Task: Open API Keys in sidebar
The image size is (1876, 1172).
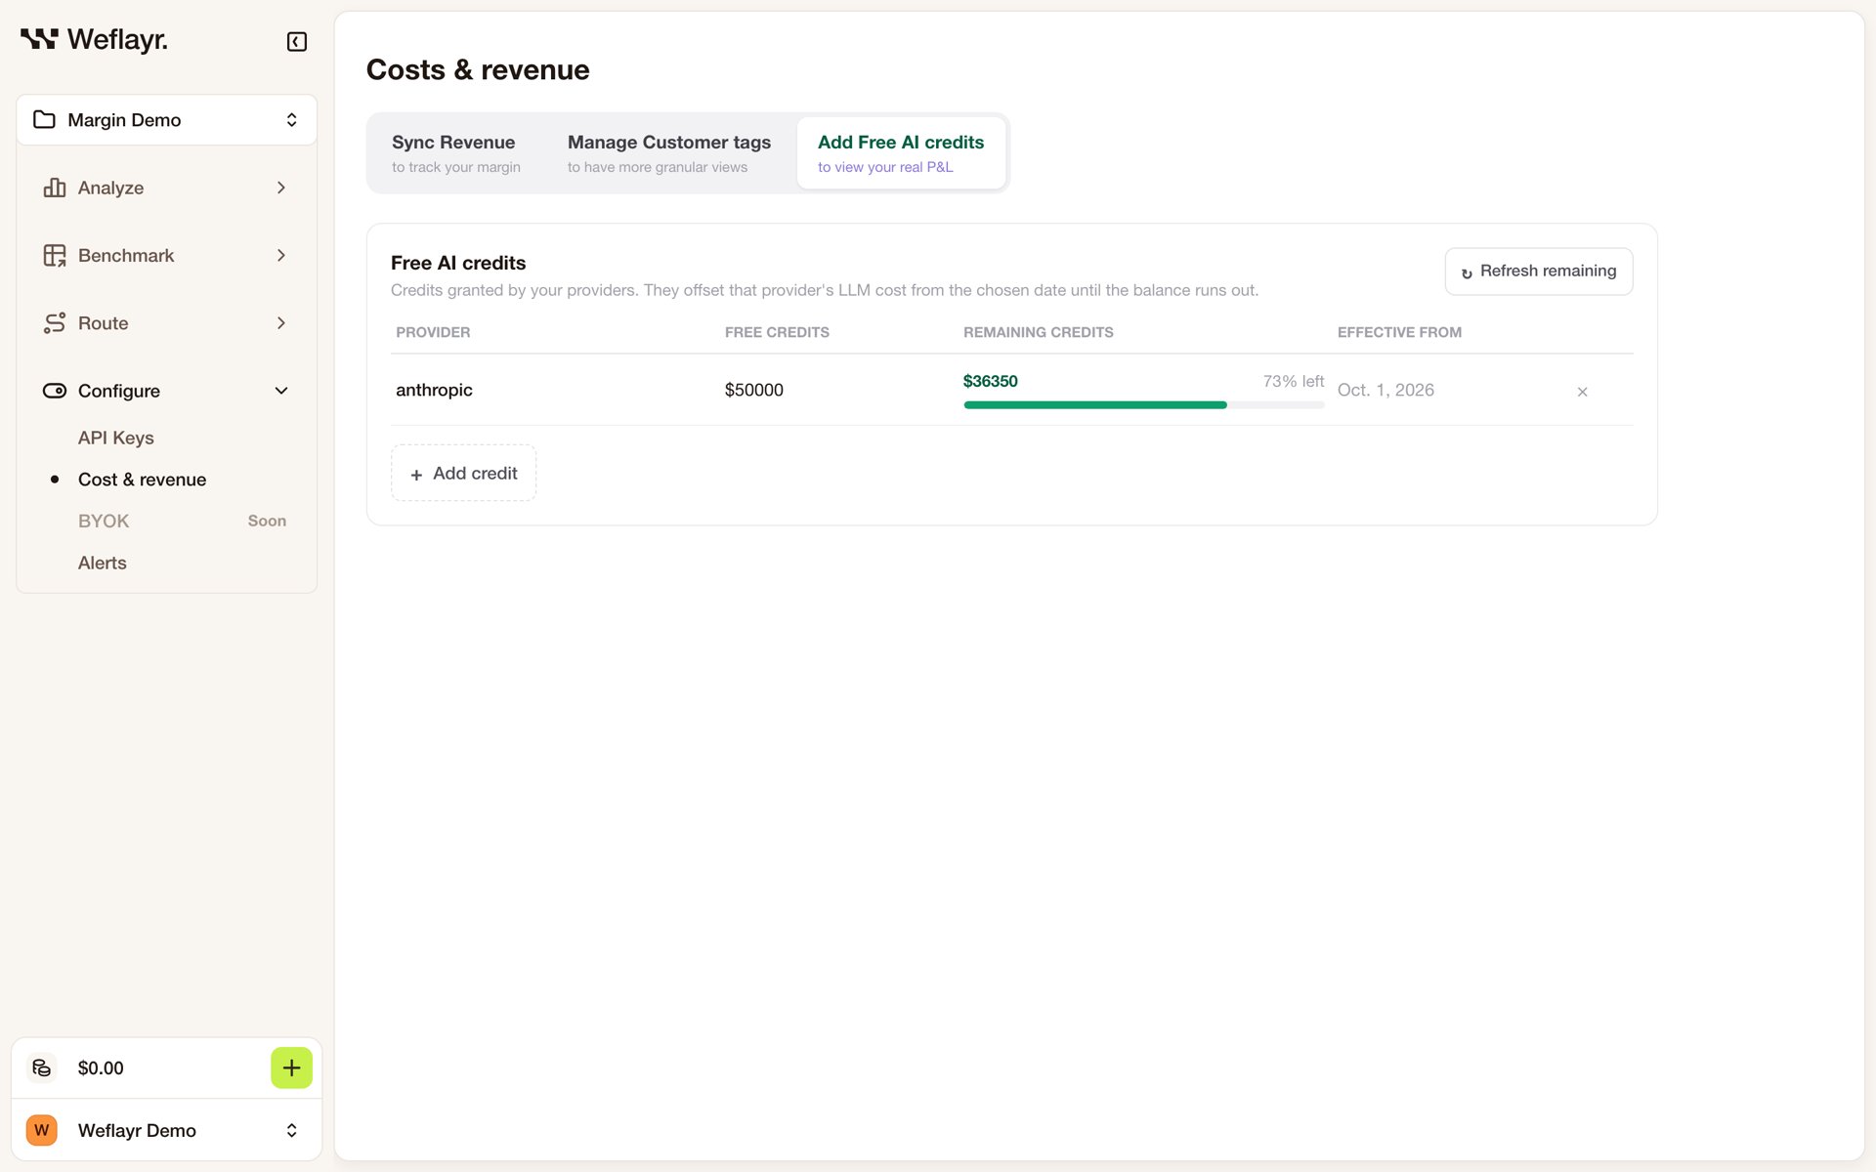Action: (116, 438)
